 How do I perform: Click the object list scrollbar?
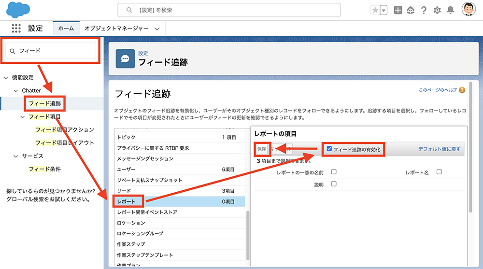(x=248, y=236)
